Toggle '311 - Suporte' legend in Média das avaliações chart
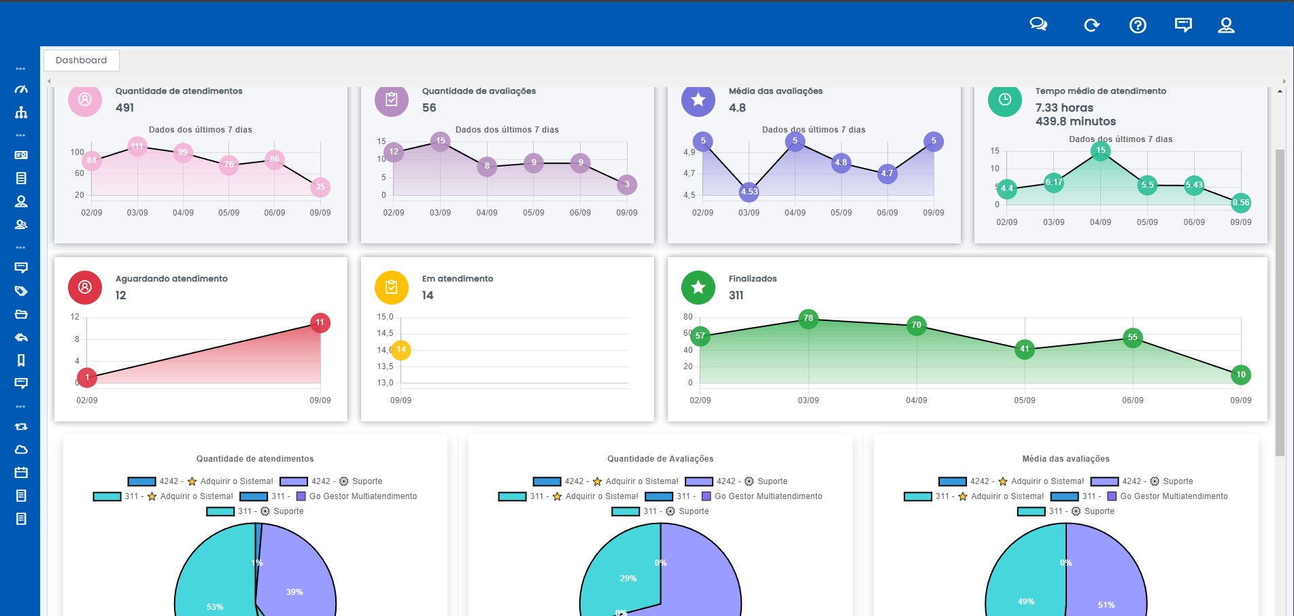 pyautogui.click(x=1066, y=511)
